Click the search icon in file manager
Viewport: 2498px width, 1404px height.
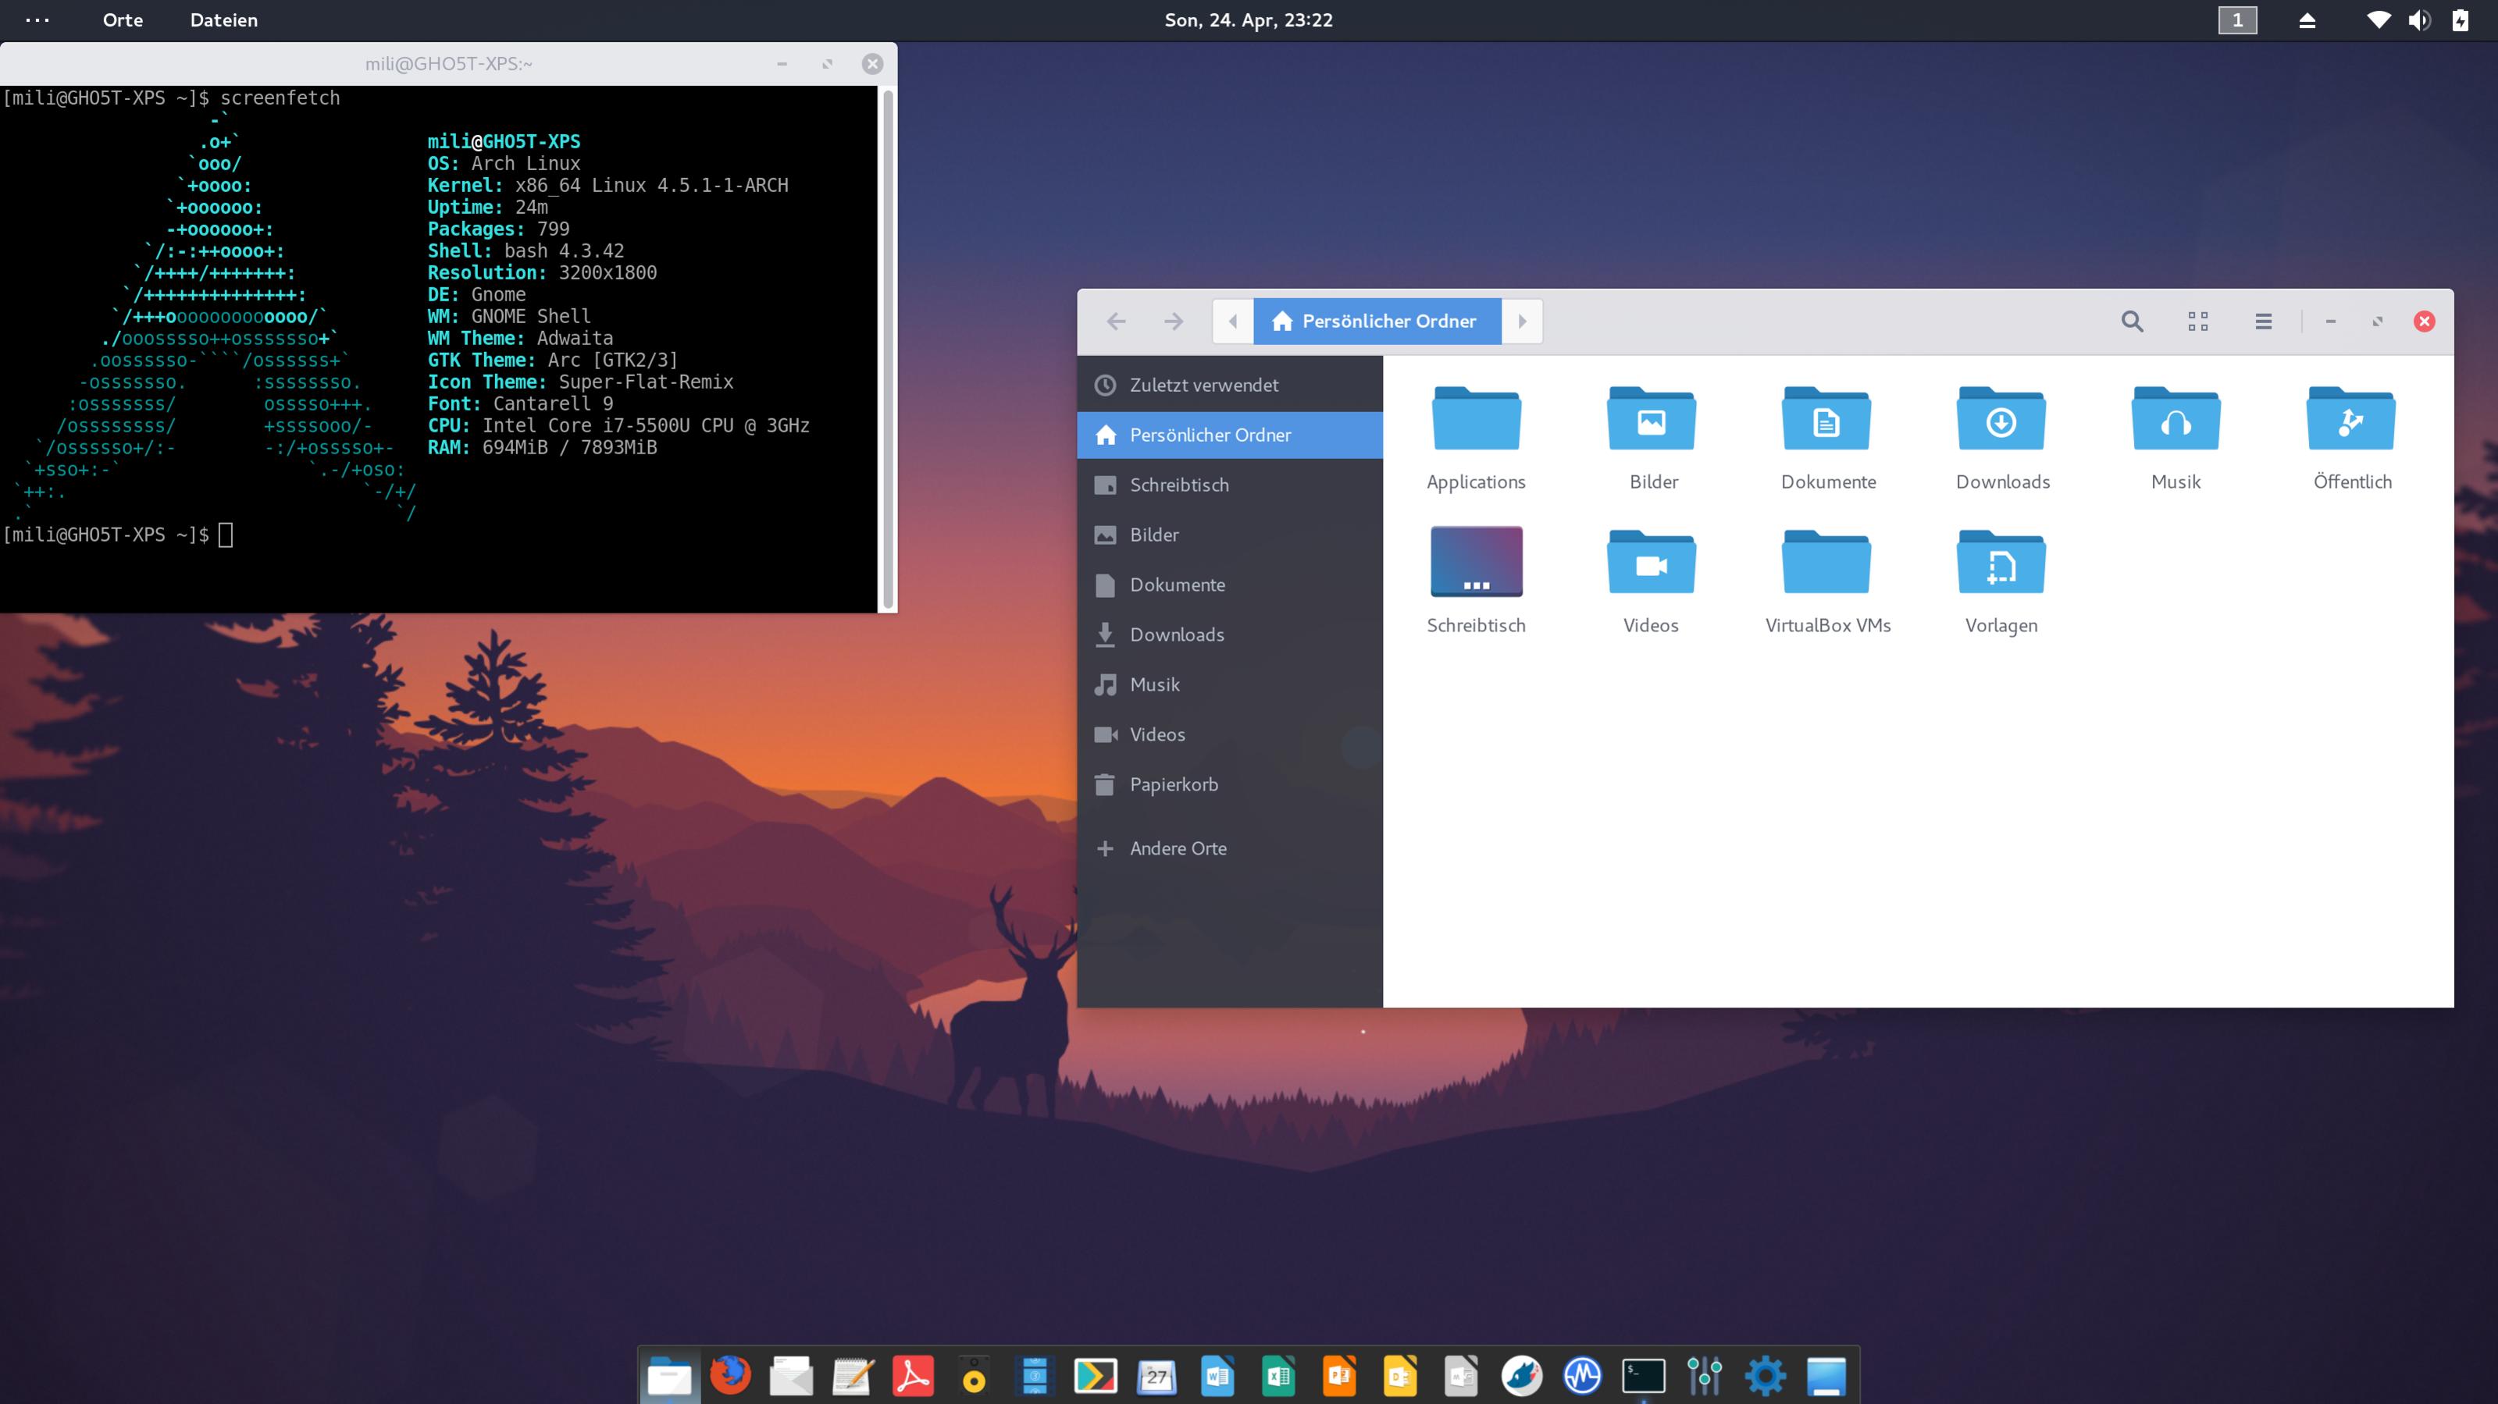tap(2132, 322)
